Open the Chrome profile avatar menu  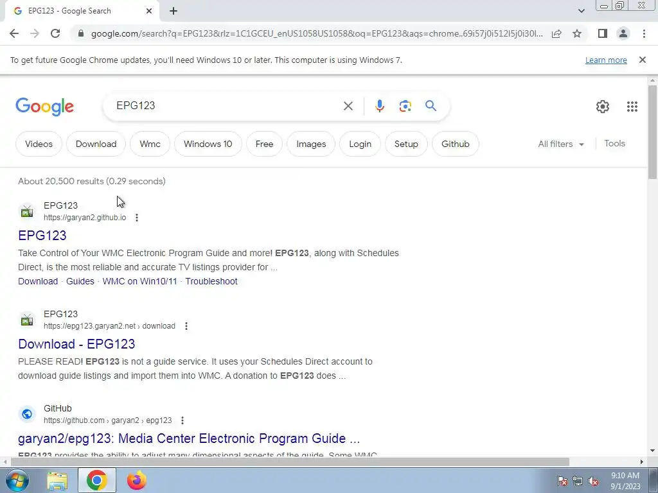tap(623, 33)
